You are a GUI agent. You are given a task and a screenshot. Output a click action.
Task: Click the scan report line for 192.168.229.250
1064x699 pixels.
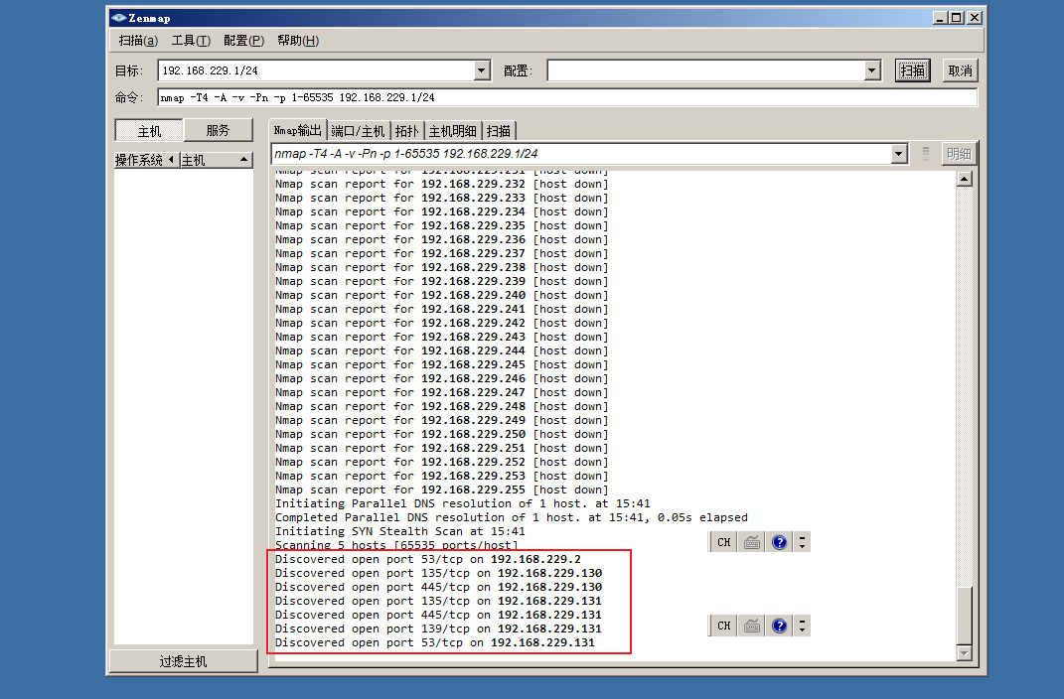click(x=442, y=435)
